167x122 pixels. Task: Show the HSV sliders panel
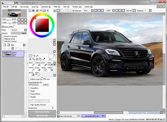[37, 11]
